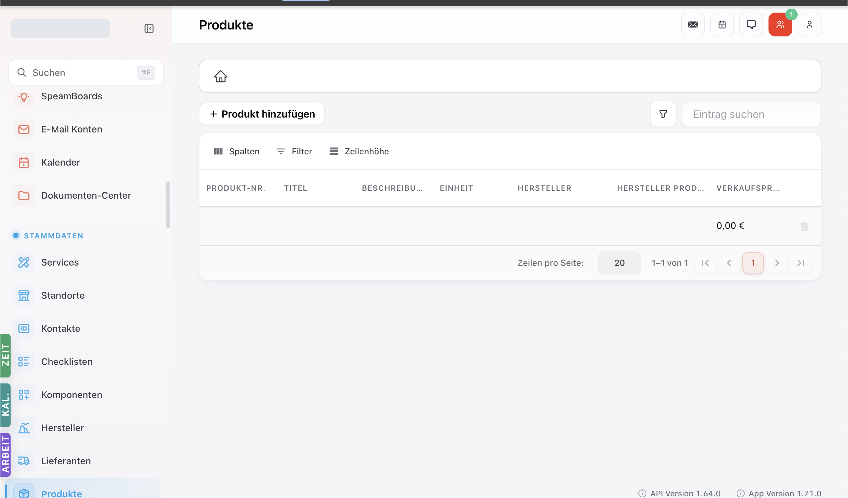Open the Spalten column chooser
This screenshot has height=498, width=848.
[x=237, y=151]
